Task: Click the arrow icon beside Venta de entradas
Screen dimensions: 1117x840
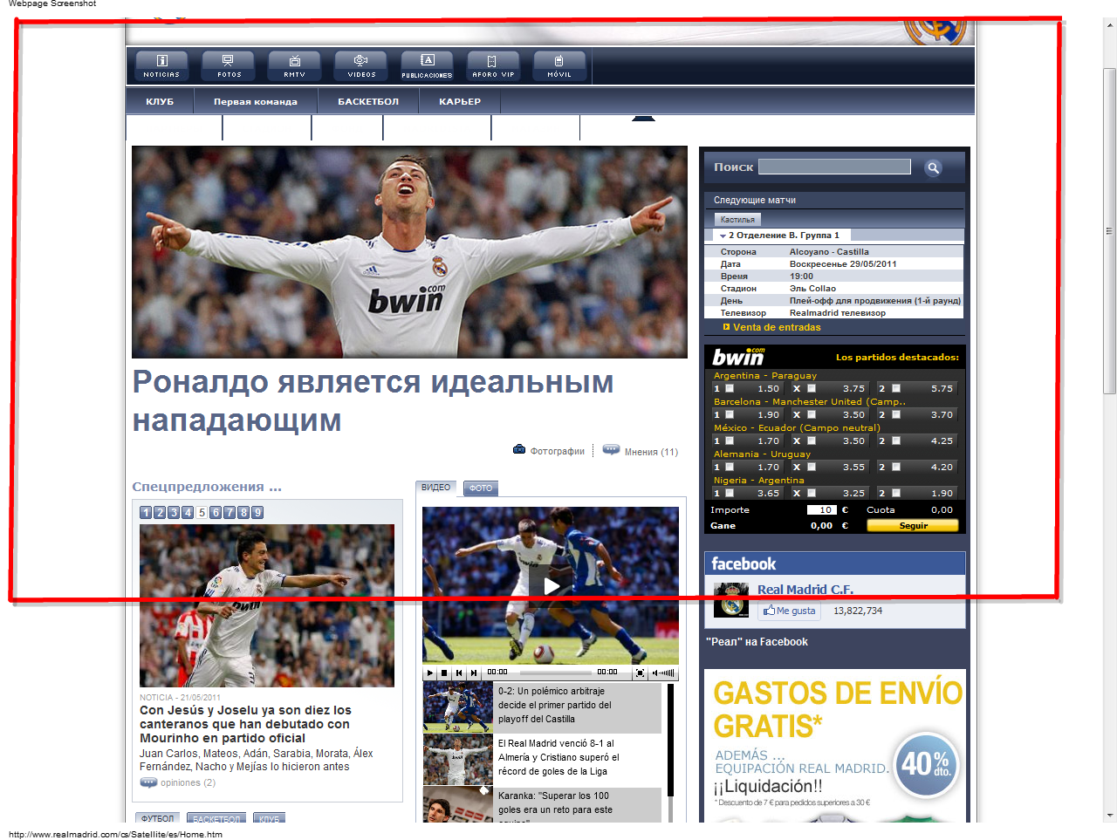Action: point(726,327)
